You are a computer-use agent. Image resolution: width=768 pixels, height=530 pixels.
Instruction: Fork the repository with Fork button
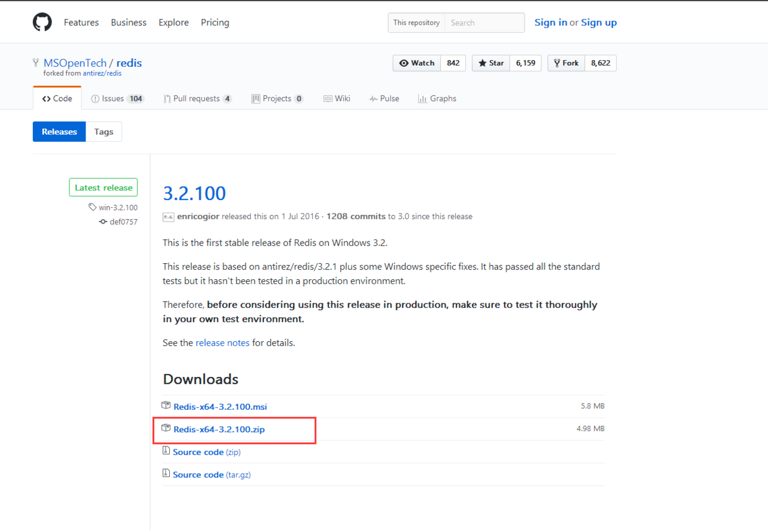(x=566, y=63)
